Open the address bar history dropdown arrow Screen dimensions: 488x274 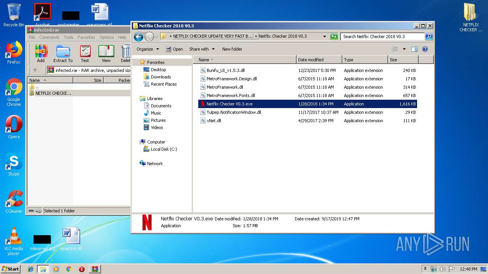tap(324, 37)
